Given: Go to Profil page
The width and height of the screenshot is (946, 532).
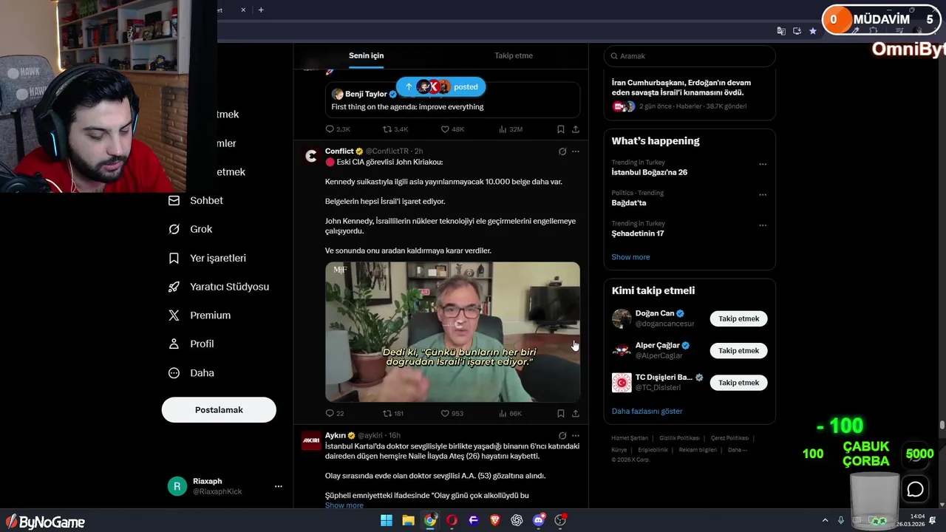Looking at the screenshot, I should pos(191,344).
